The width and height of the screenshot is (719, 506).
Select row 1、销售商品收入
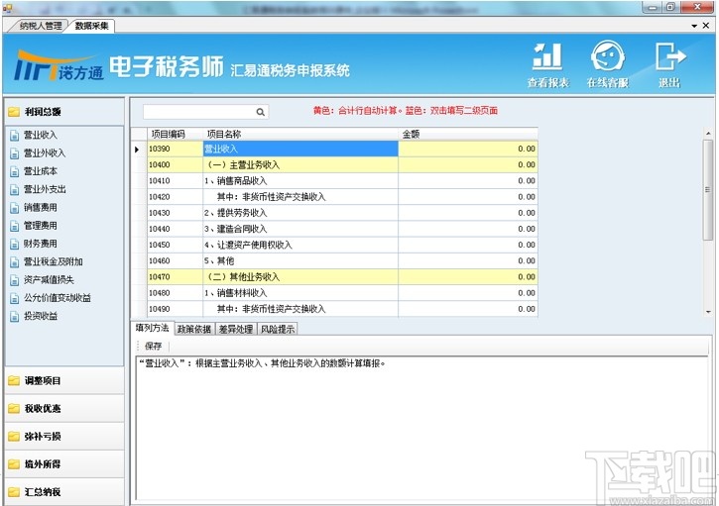(x=342, y=181)
